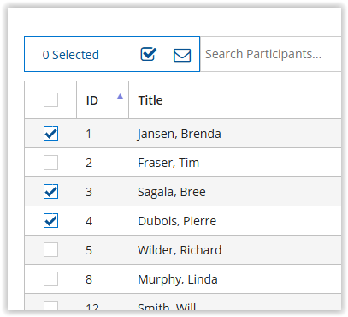Check the Murphy, Linda row checkbox
This screenshot has height=317, width=348.
(x=50, y=278)
